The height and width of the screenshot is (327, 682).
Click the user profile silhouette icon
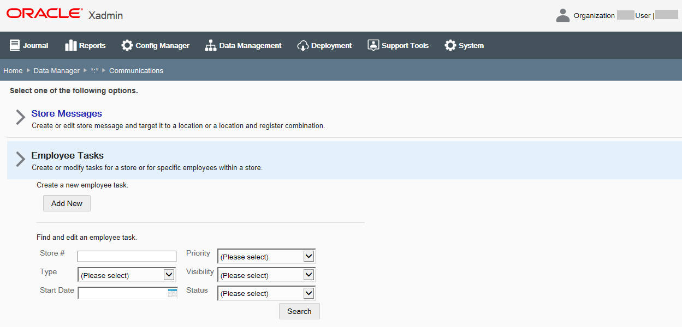pyautogui.click(x=562, y=15)
